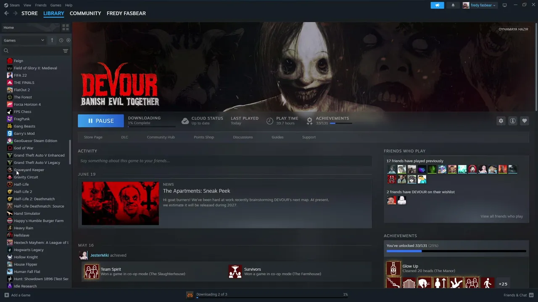Open the JesterMiki profile link
The height and width of the screenshot is (302, 538).
coord(100,255)
